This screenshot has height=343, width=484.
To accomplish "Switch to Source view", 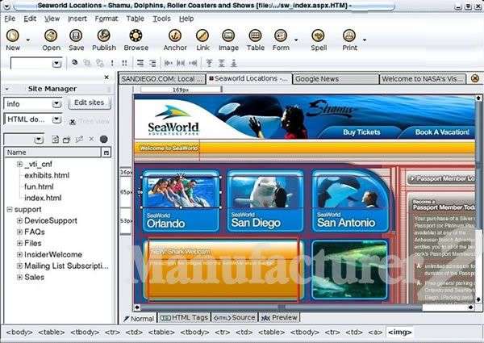I will (x=234, y=317).
